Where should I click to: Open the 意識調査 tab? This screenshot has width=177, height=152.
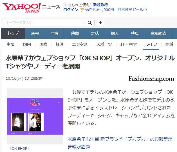tap(159, 33)
